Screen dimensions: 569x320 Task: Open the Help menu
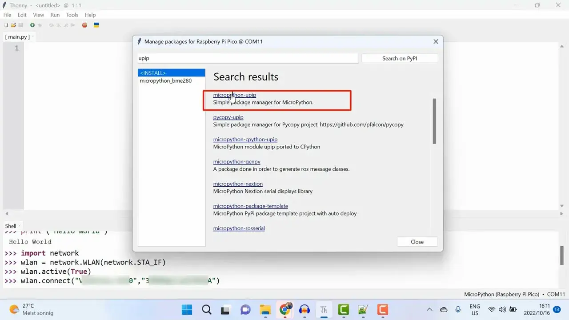click(x=90, y=15)
